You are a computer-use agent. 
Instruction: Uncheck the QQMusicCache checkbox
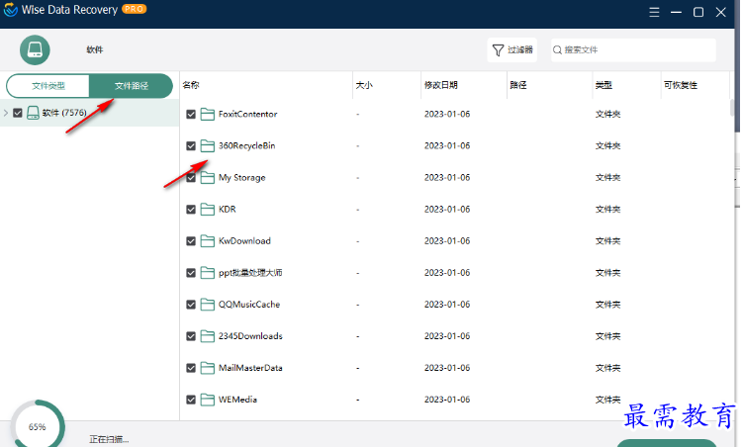(191, 305)
